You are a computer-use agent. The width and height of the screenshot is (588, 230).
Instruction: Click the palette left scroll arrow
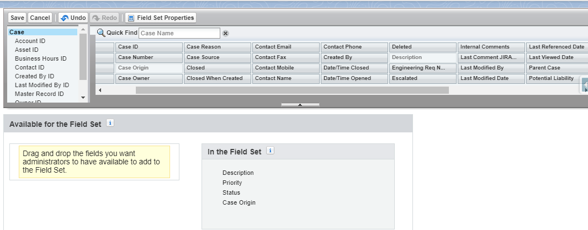click(100, 90)
